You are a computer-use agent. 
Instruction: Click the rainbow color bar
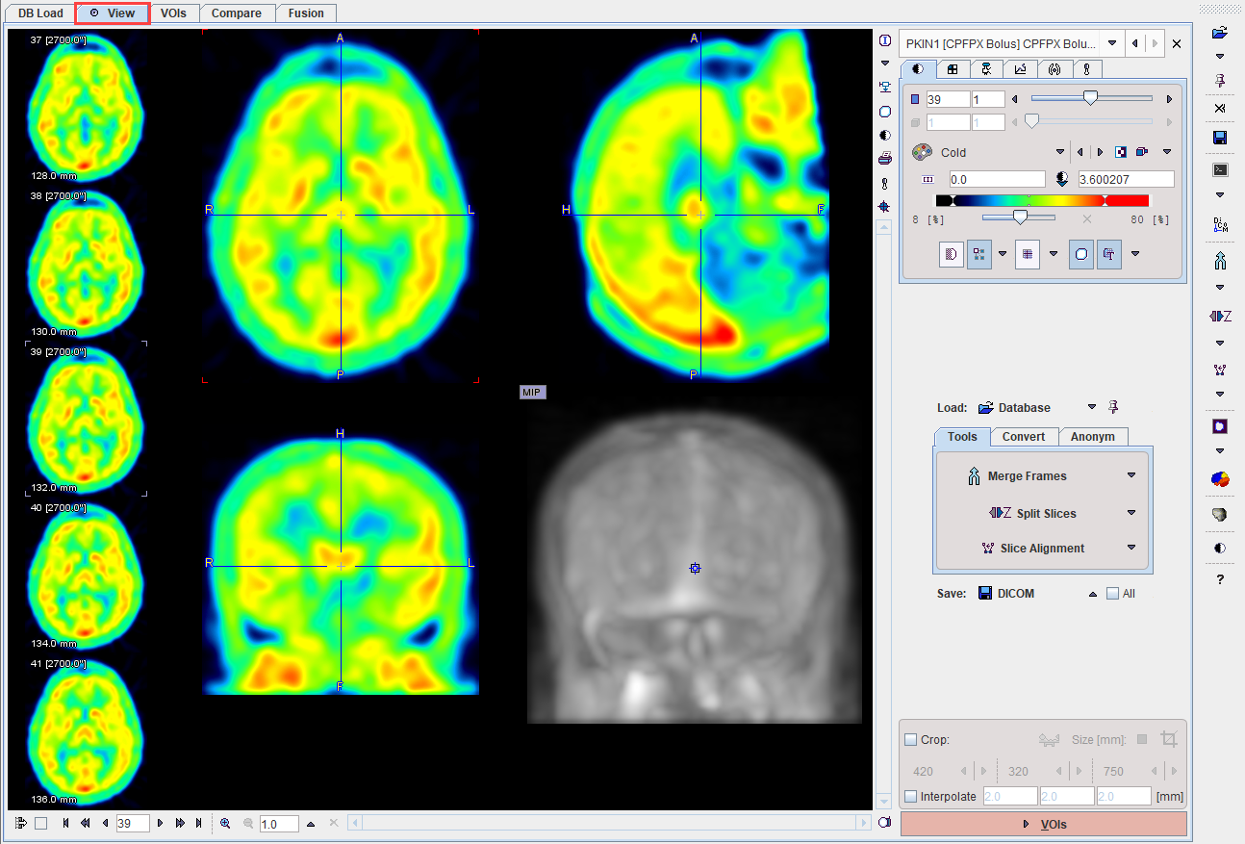1042,200
